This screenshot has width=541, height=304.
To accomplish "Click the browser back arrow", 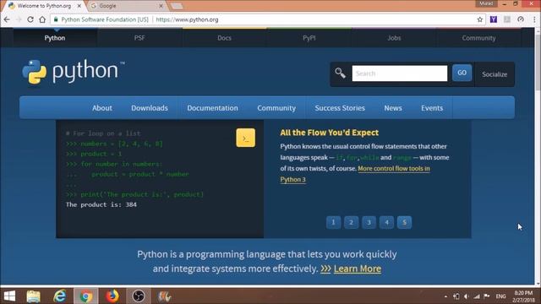I will [7, 19].
